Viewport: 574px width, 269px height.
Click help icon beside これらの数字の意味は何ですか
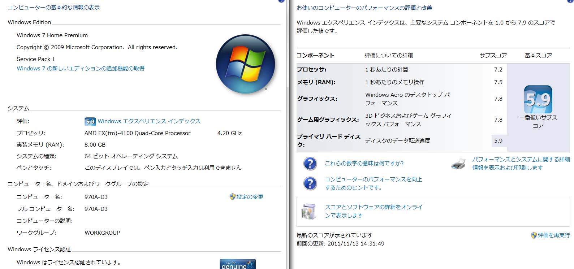[310, 164]
